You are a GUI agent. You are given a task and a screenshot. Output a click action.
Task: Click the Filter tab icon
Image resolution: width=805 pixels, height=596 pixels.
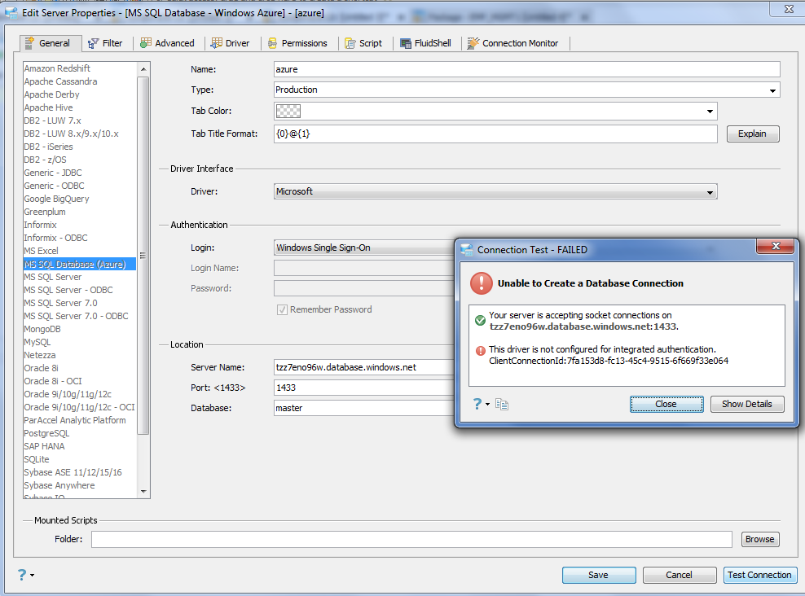click(x=94, y=44)
